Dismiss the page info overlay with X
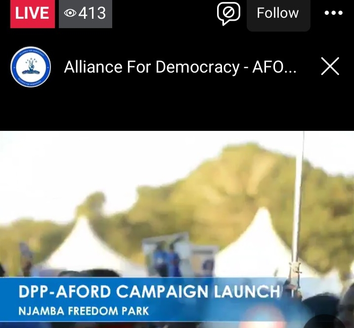354x328 pixels. (x=330, y=66)
